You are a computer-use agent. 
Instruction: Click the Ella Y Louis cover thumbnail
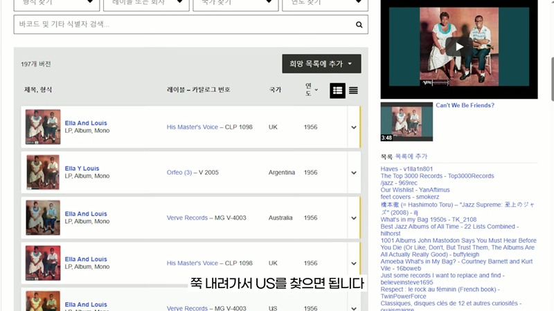[x=43, y=172]
